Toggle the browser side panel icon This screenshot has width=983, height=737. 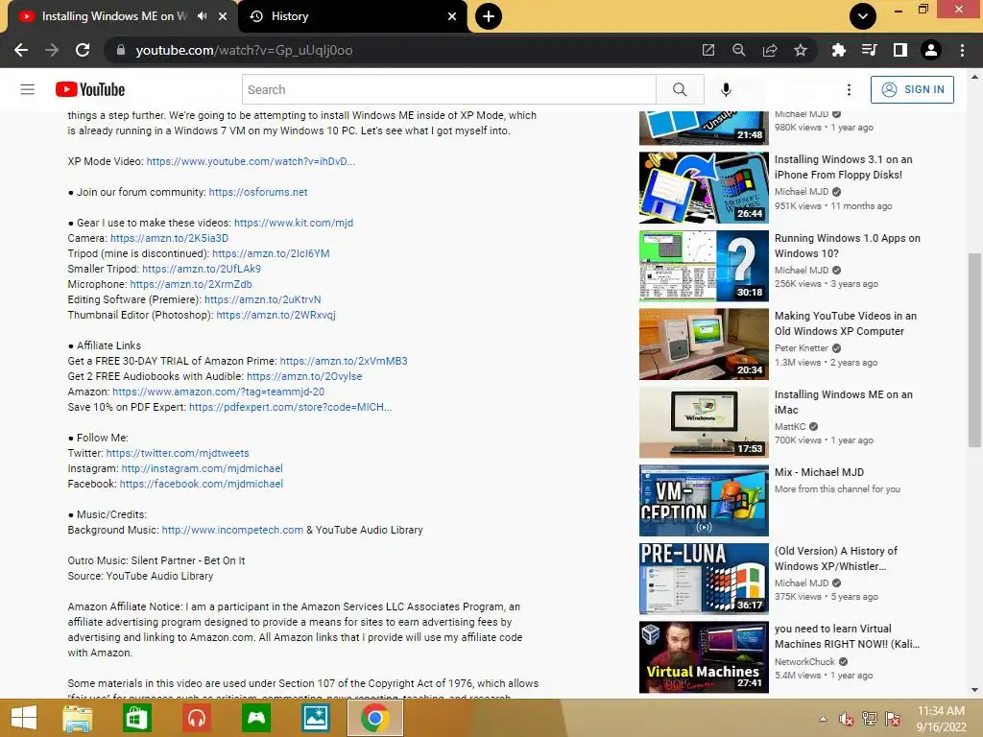900,50
